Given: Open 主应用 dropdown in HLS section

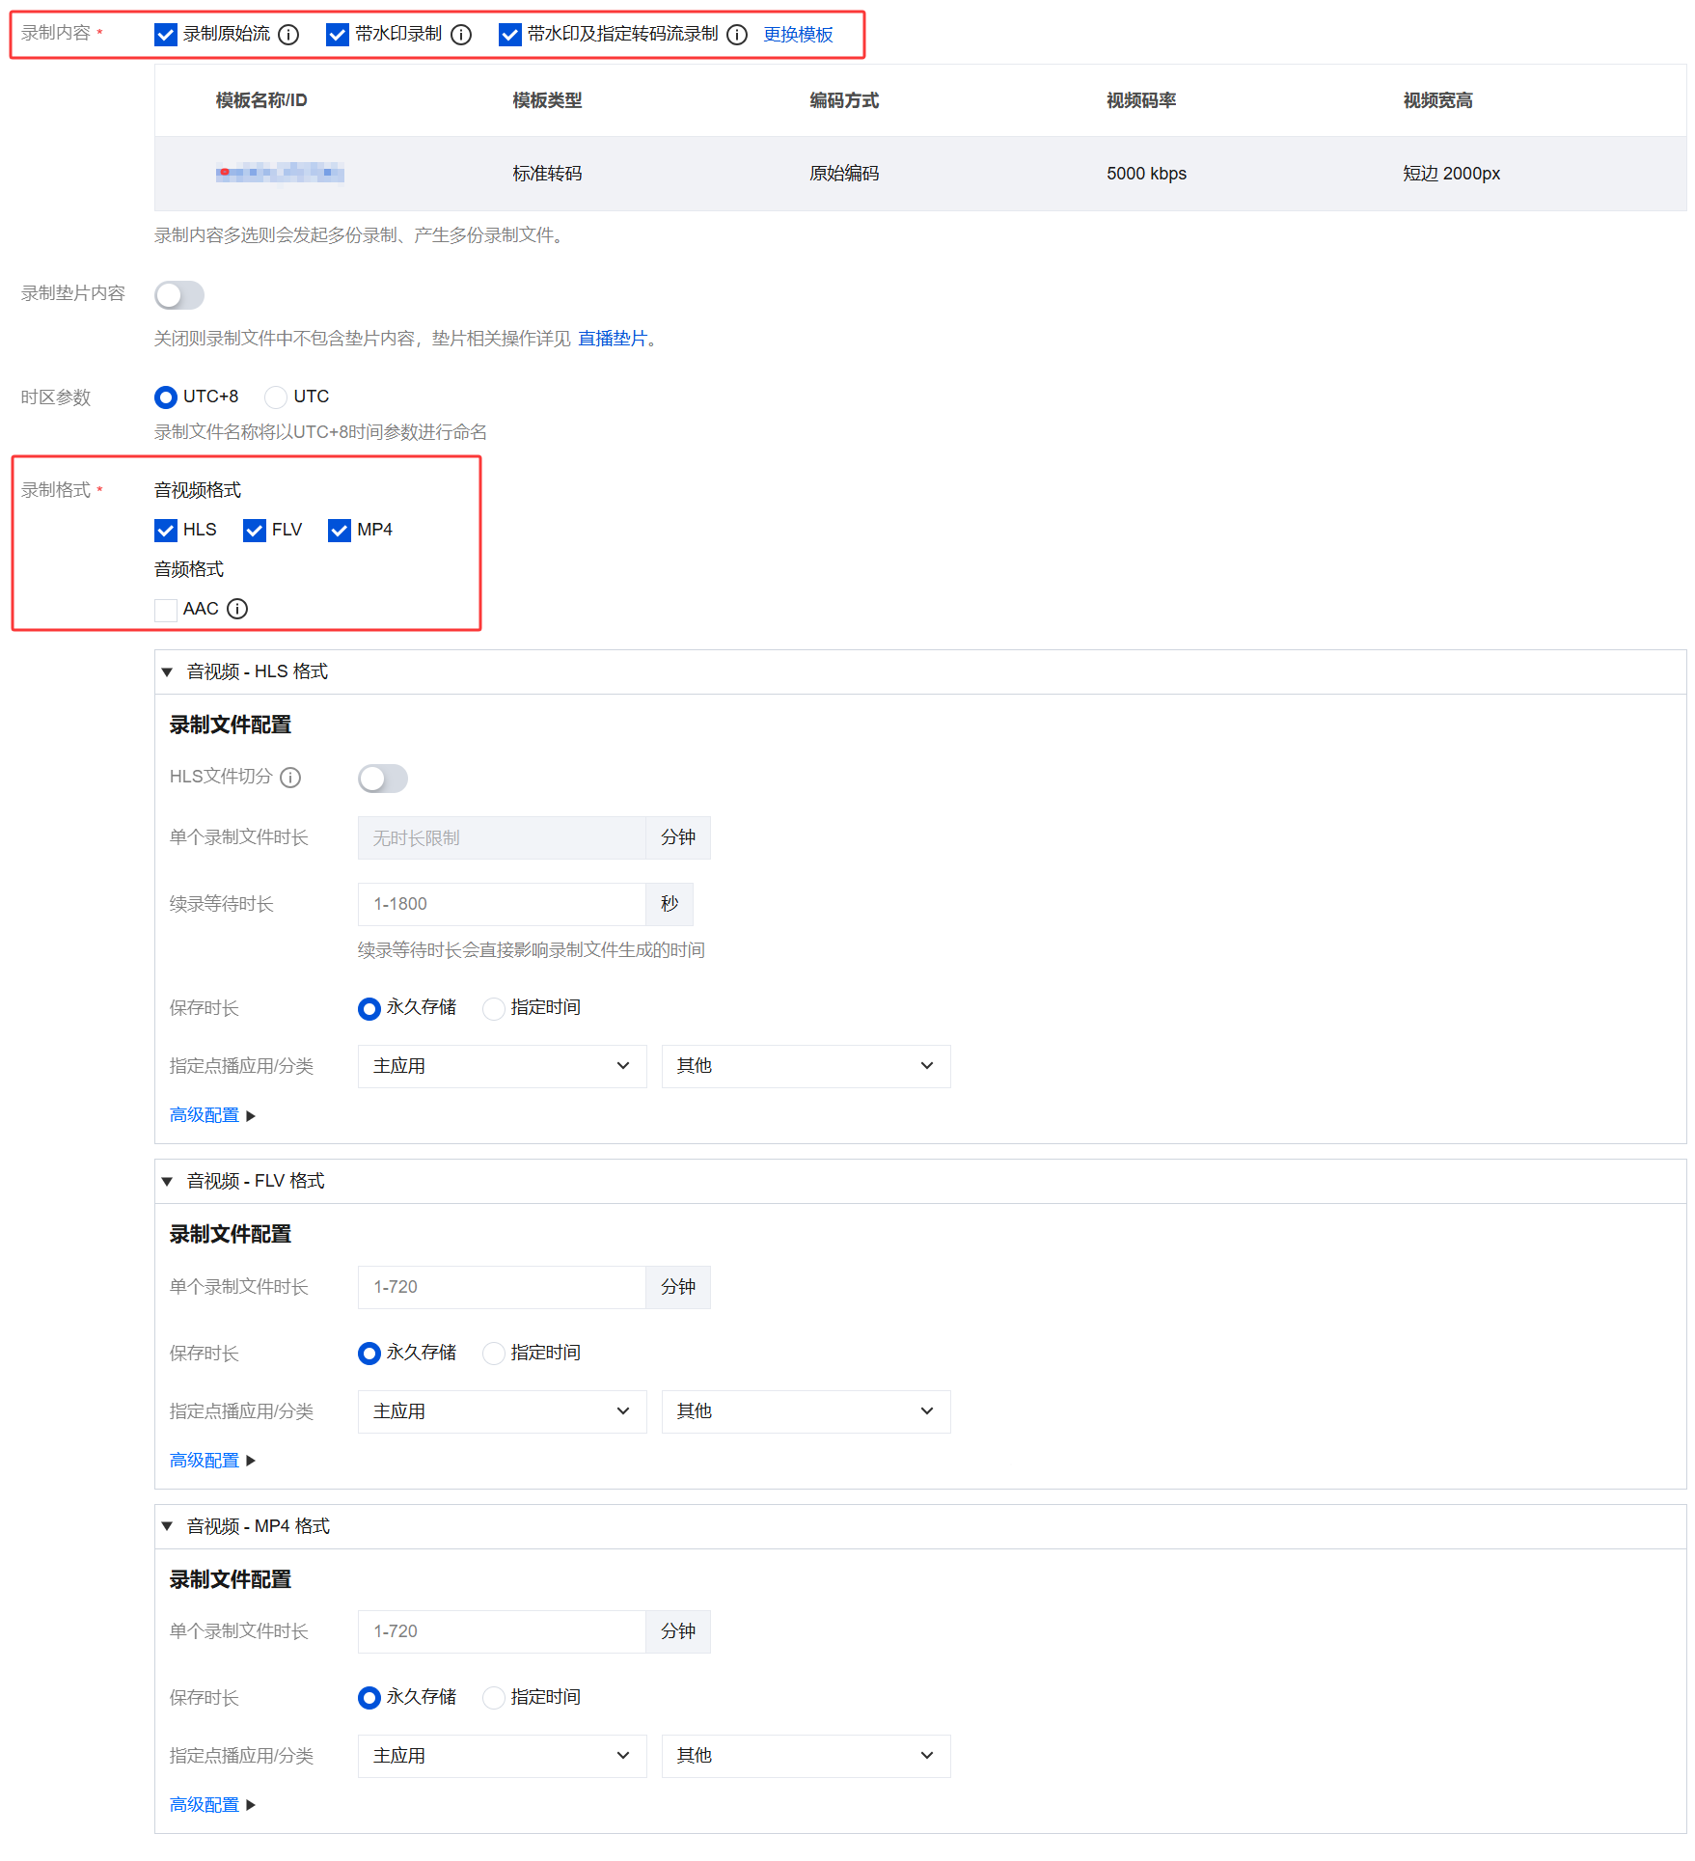Looking at the screenshot, I should click(502, 1066).
